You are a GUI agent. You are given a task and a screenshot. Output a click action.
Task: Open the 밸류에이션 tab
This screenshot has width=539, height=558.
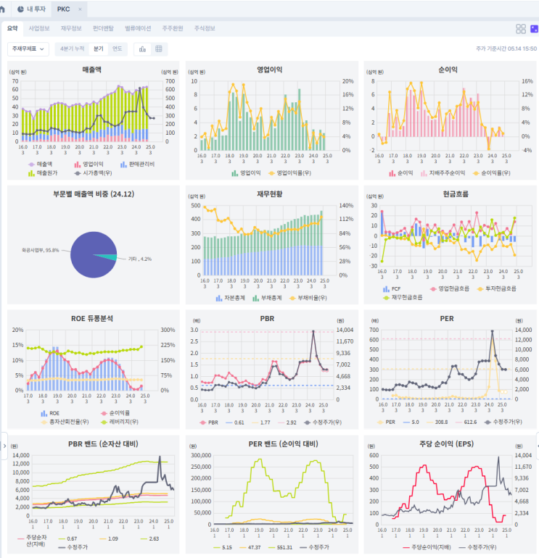pyautogui.click(x=138, y=28)
